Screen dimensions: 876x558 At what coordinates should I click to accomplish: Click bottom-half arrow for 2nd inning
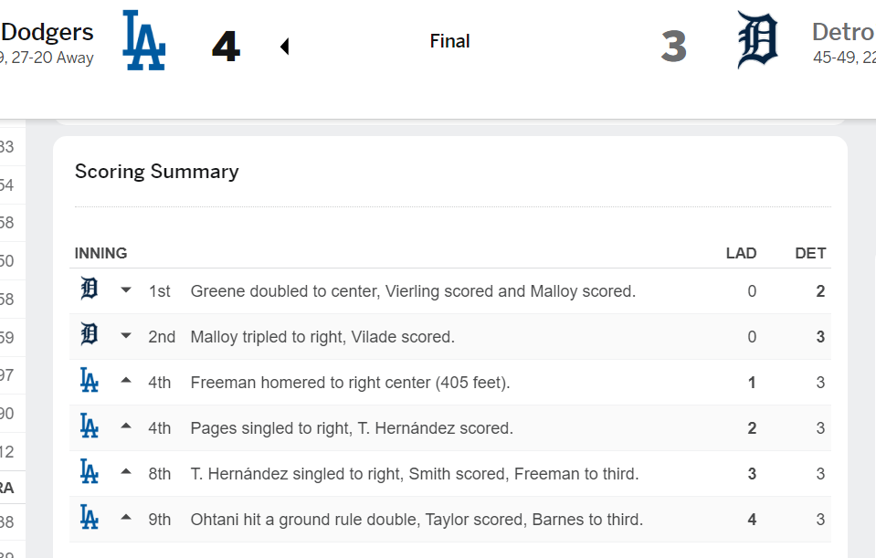[x=126, y=336]
